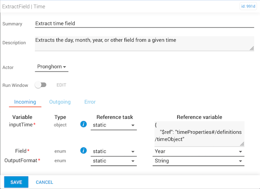Open the Pronghorn actor dropdown
Image resolution: width=260 pixels, height=189 pixels.
click(x=52, y=67)
